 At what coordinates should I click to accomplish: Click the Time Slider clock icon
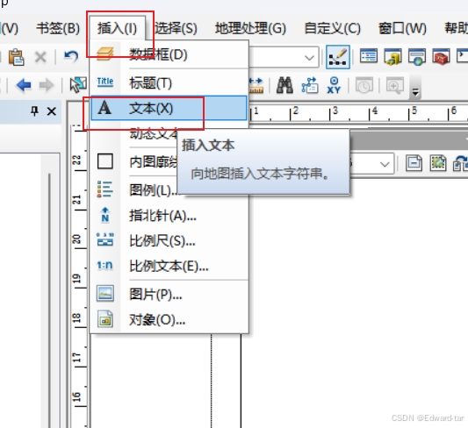364,86
